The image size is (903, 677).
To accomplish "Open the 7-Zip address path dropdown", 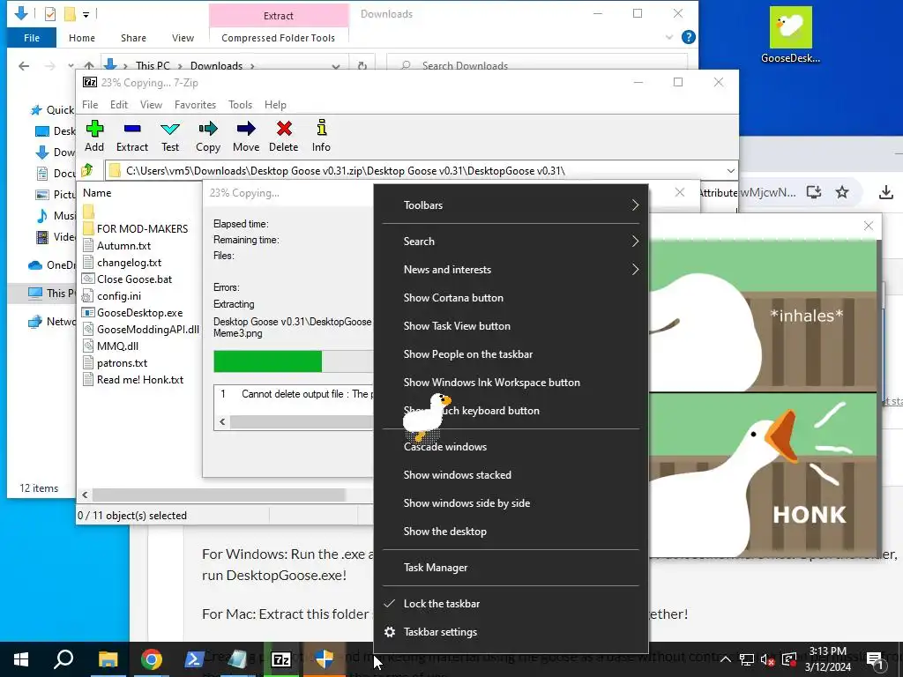I will coord(730,171).
